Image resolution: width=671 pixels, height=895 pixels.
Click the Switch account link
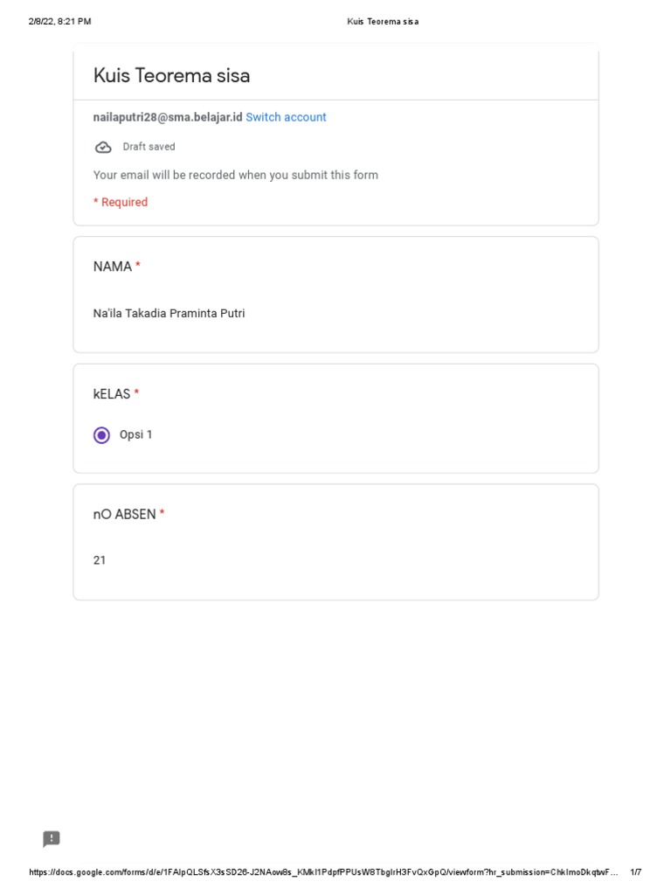pyautogui.click(x=286, y=117)
